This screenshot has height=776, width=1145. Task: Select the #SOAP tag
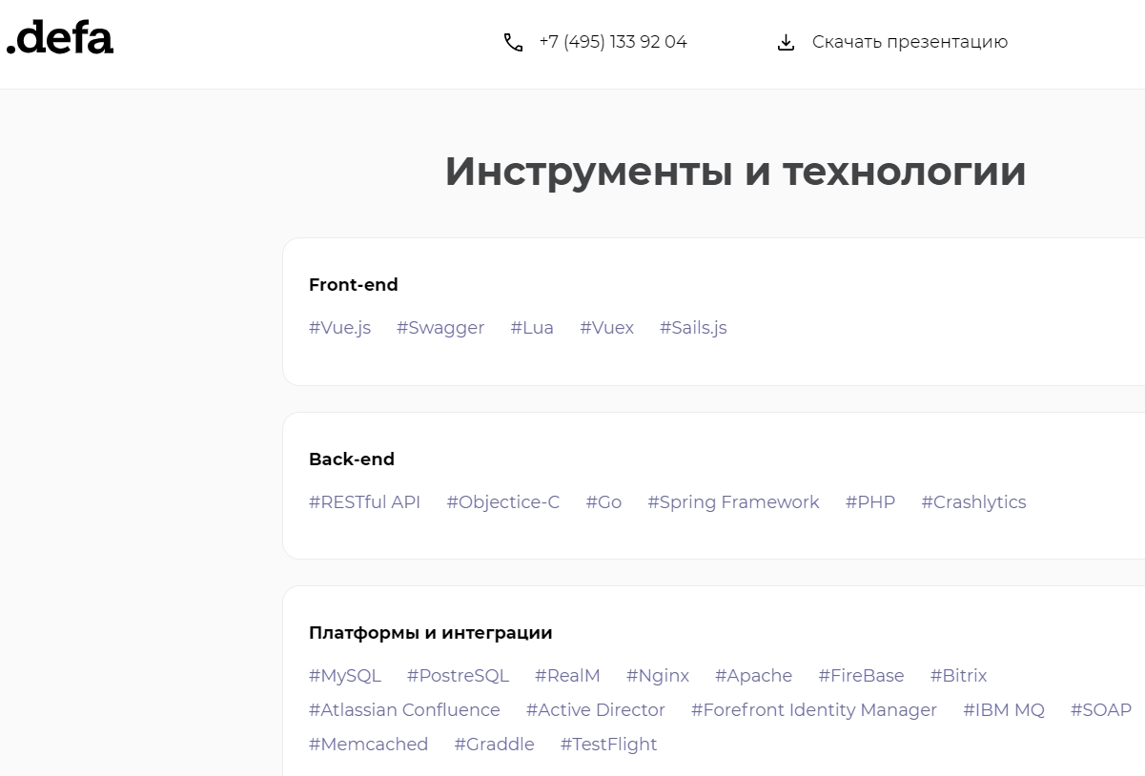pyautogui.click(x=1101, y=710)
